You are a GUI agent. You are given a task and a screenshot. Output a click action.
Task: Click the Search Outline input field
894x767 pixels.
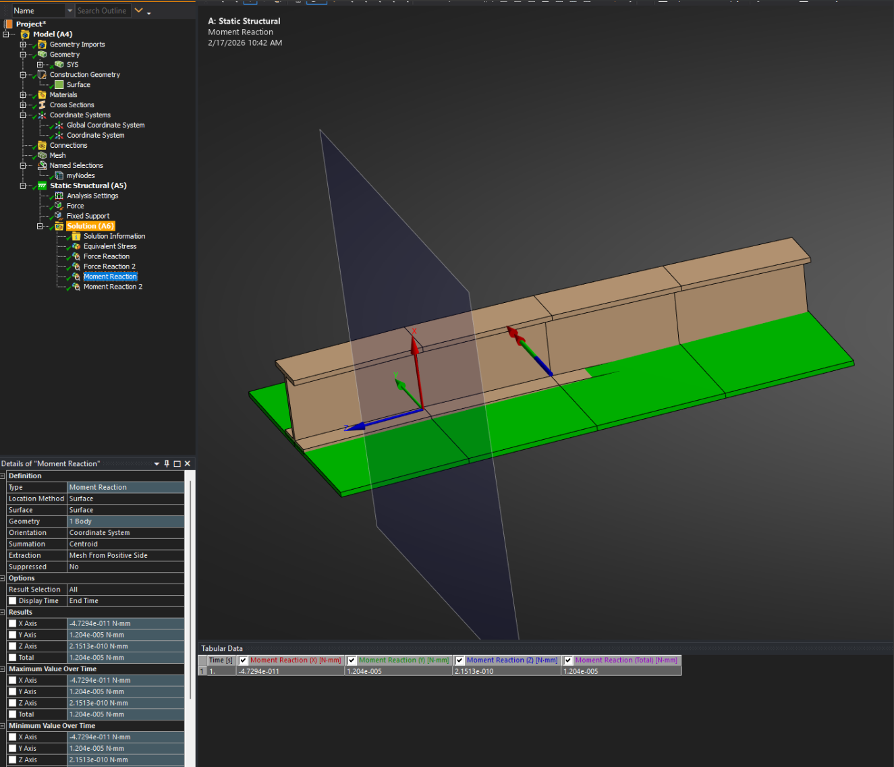tap(103, 11)
